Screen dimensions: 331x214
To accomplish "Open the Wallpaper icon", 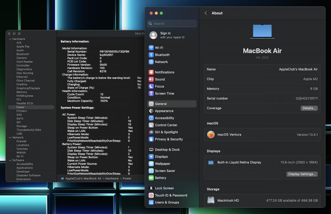I will (x=151, y=164).
